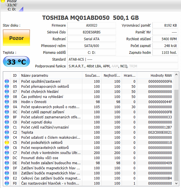Click the yellow status icon of row C5
181x188 pixels.
click(x=7, y=142)
